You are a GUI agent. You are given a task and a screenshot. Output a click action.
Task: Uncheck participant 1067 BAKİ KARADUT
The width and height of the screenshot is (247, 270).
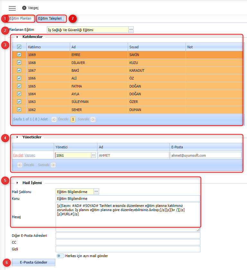pyautogui.click(x=19, y=70)
